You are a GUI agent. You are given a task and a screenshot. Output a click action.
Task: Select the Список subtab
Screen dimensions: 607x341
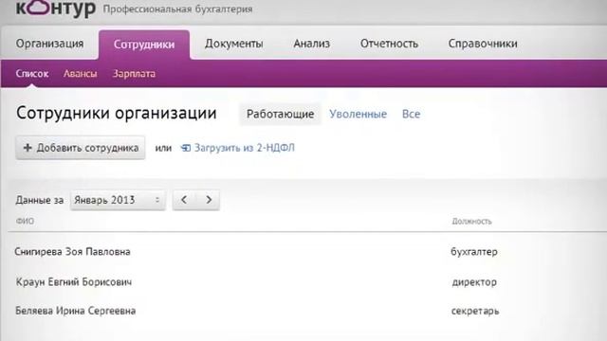[x=32, y=74]
